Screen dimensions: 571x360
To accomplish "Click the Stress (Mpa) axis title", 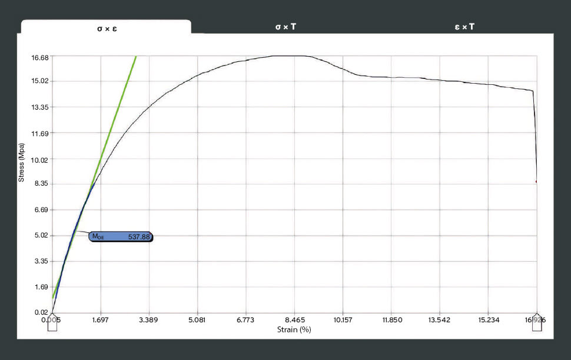I will click(x=21, y=163).
